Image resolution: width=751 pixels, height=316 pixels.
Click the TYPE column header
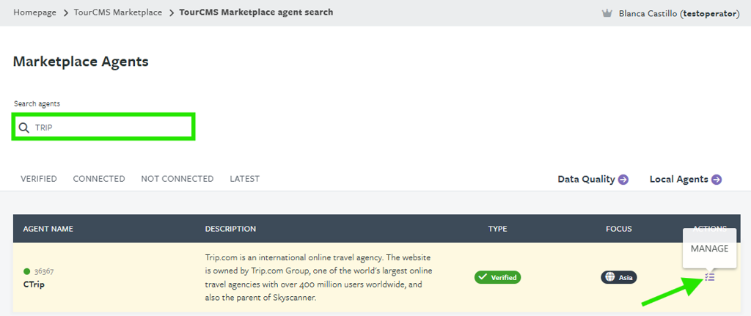click(x=498, y=229)
